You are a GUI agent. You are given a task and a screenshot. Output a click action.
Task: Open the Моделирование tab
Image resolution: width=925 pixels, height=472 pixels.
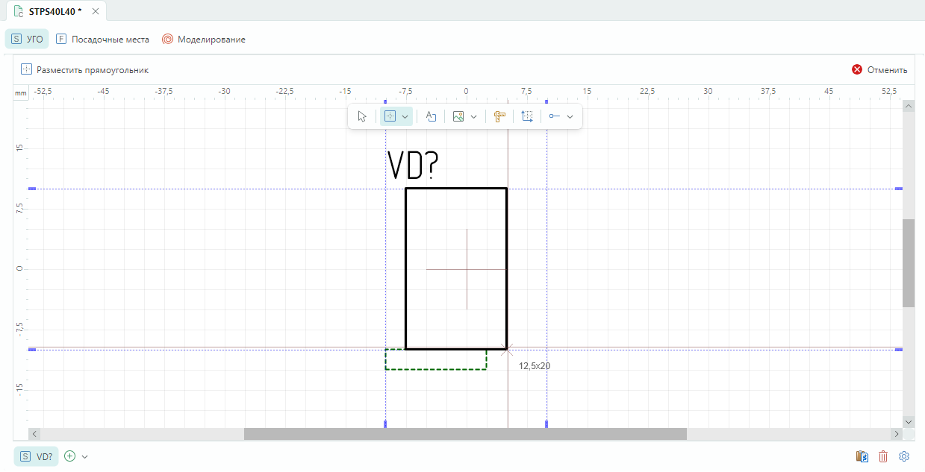click(204, 40)
